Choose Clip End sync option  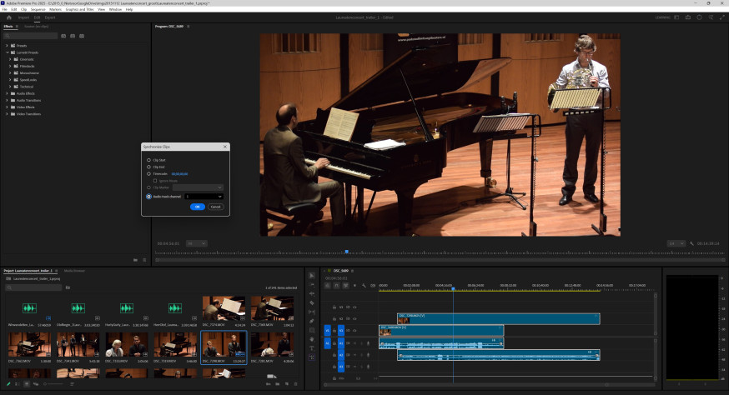pyautogui.click(x=148, y=167)
